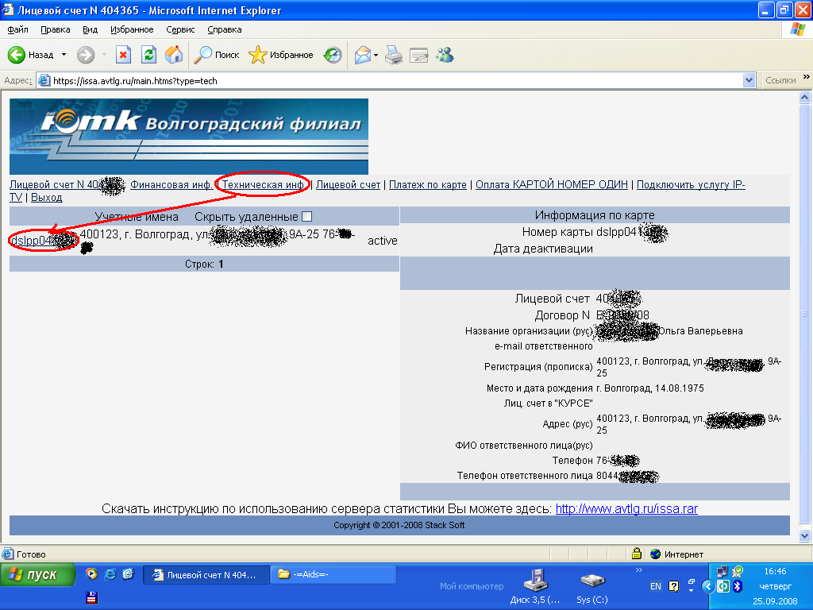Click the page scrollbar up arrow
The image size is (813, 610).
click(805, 97)
